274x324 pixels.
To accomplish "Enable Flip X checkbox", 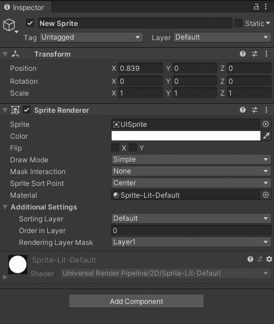I will tap(115, 148).
